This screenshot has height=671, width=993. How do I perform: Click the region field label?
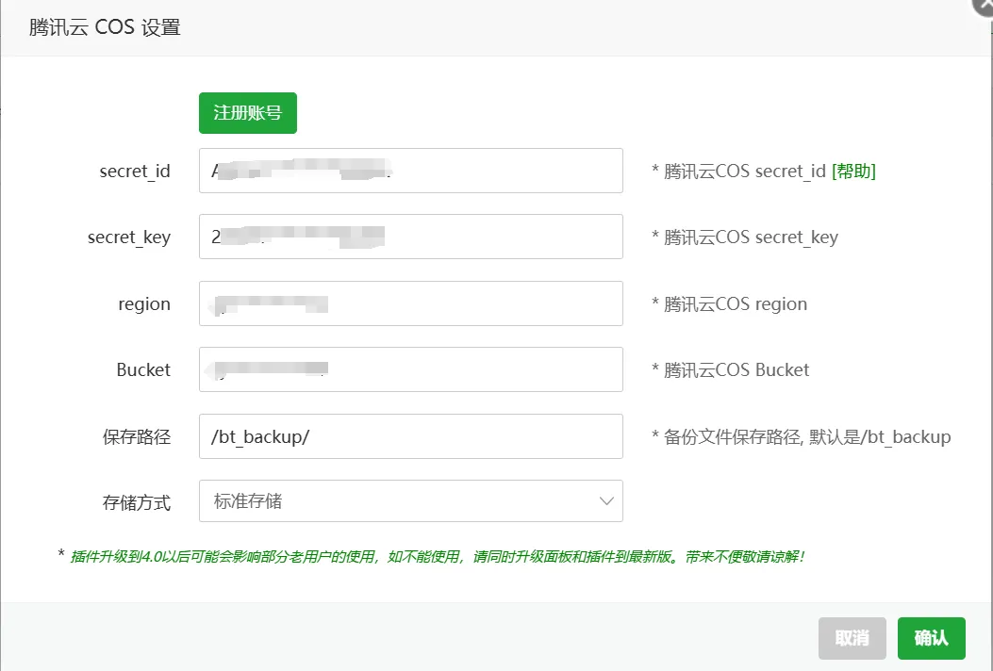tap(144, 304)
